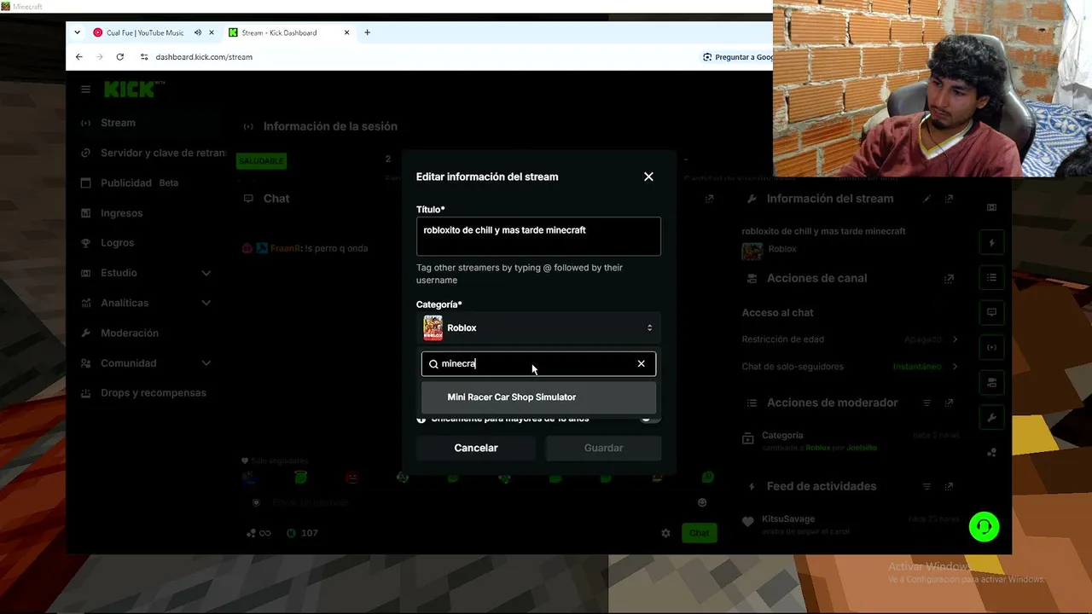Edit stream info with the pencil icon
The width and height of the screenshot is (1092, 614).
tap(927, 199)
